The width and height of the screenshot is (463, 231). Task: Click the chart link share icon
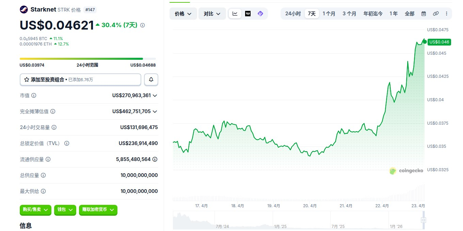pos(436,14)
